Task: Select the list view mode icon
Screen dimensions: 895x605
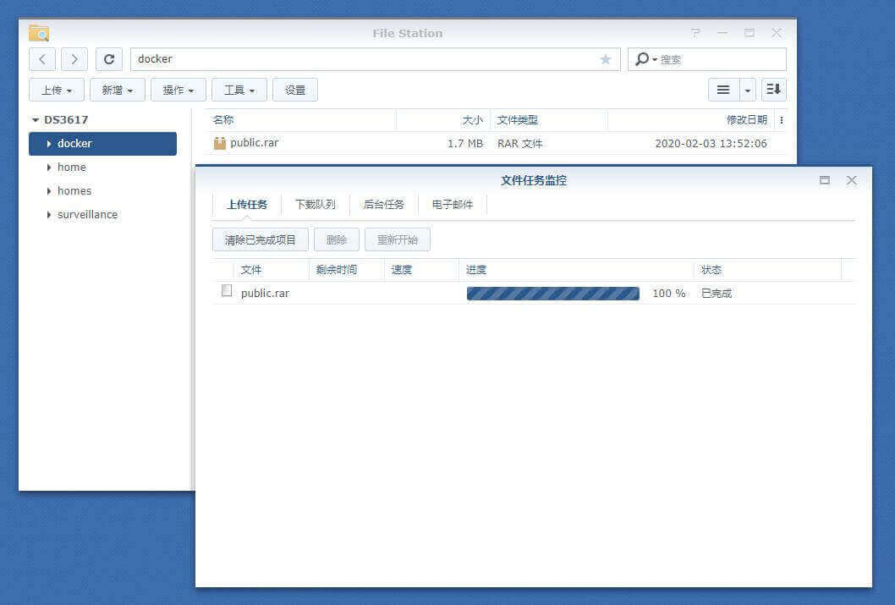Action: point(723,89)
